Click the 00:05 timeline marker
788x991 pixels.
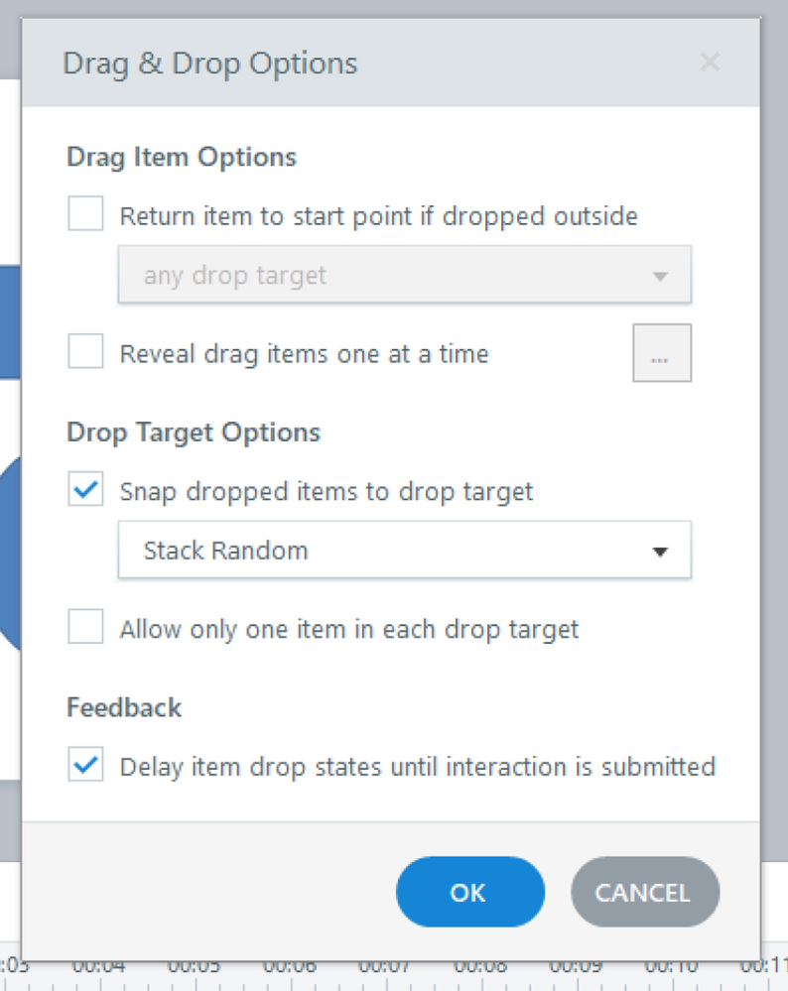tap(194, 965)
